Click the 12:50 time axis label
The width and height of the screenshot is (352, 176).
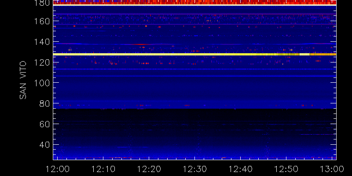click(286, 169)
